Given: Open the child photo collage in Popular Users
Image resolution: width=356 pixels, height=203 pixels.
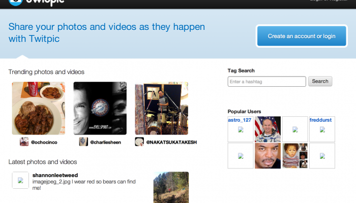Looking at the screenshot, I should [295, 156].
